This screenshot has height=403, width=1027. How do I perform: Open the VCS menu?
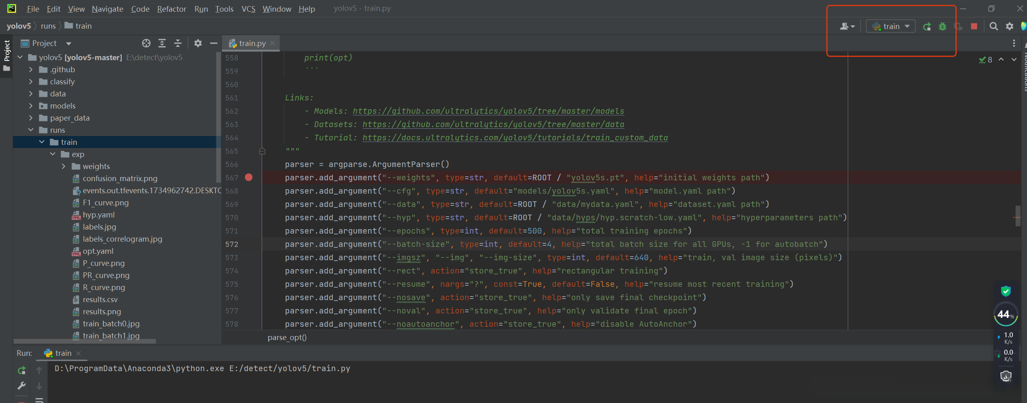[249, 9]
